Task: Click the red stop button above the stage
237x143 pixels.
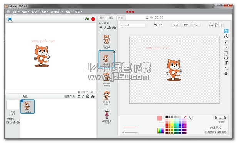Action: pyautogui.click(x=93, y=19)
